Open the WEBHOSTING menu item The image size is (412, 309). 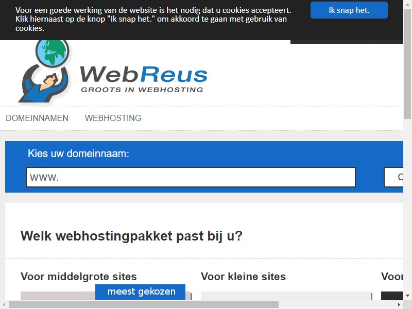click(113, 118)
